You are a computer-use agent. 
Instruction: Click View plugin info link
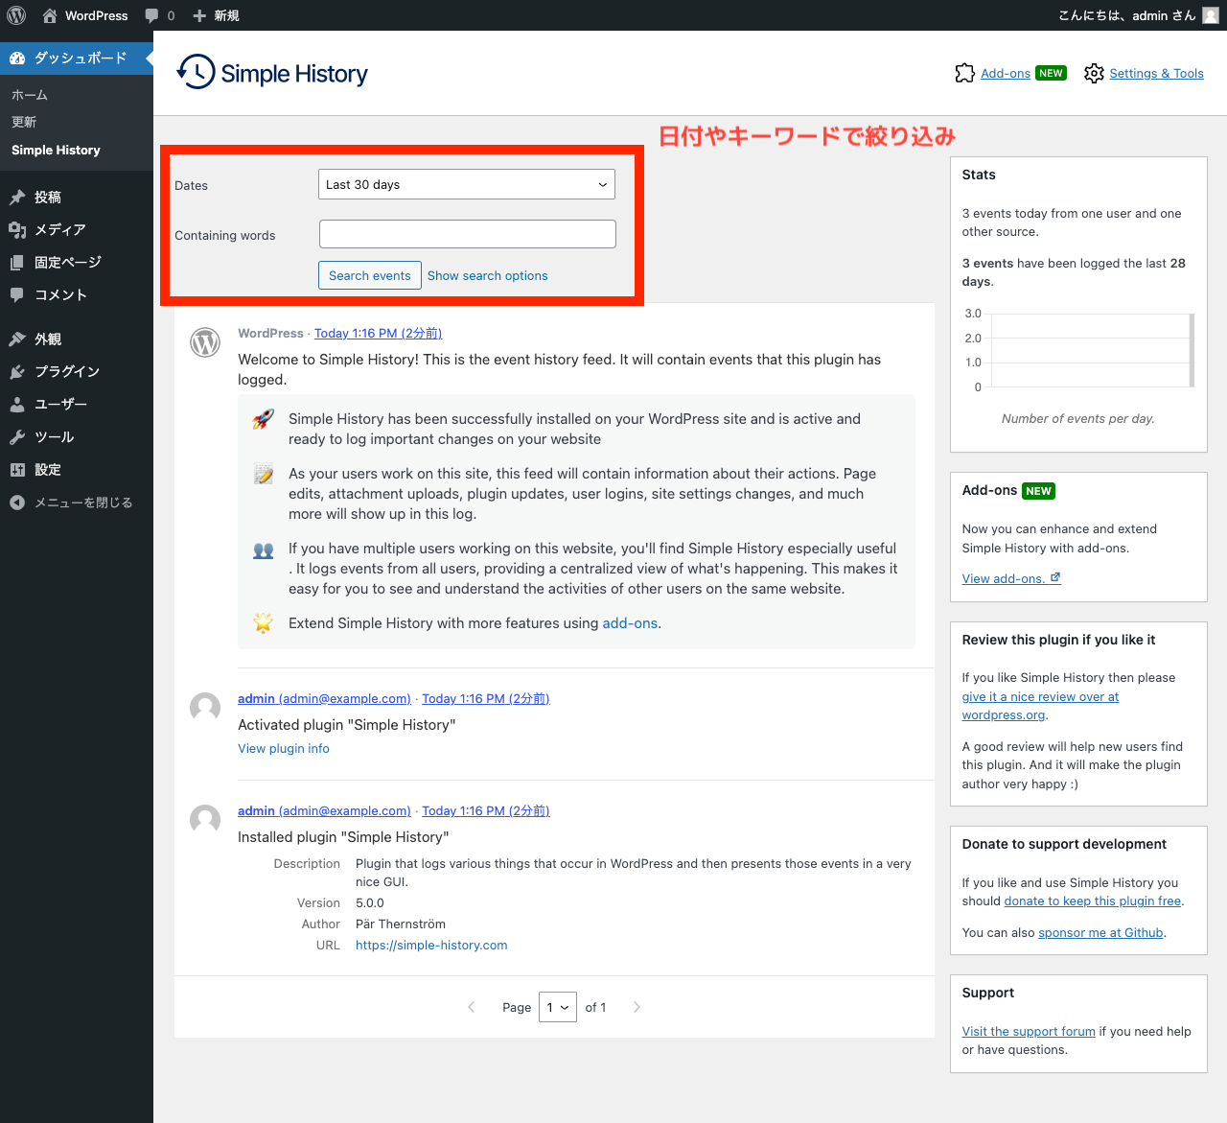(284, 748)
